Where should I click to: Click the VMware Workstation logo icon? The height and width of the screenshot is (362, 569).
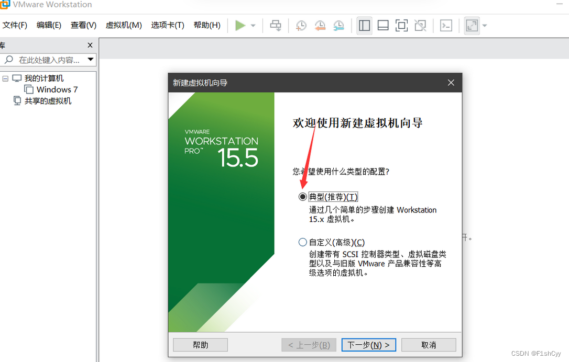coord(5,4)
